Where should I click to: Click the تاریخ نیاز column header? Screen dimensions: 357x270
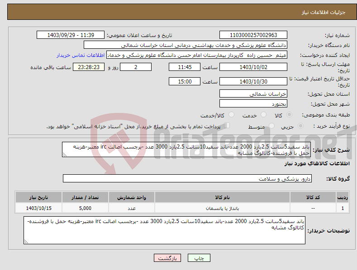[39, 197]
